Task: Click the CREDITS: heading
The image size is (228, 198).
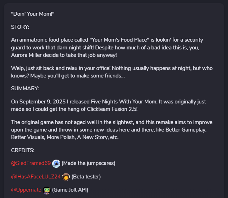Action: (x=23, y=150)
